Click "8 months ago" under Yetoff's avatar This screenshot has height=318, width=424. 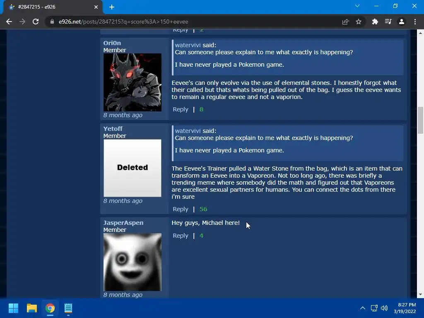click(123, 201)
